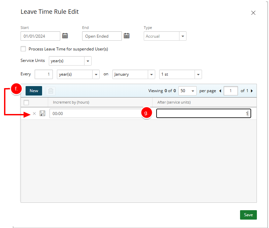Click the End date Open Ended field
This screenshot has width=269, height=228.
point(102,36)
